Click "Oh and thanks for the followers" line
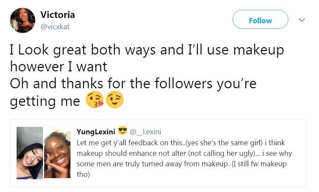 coord(133,84)
